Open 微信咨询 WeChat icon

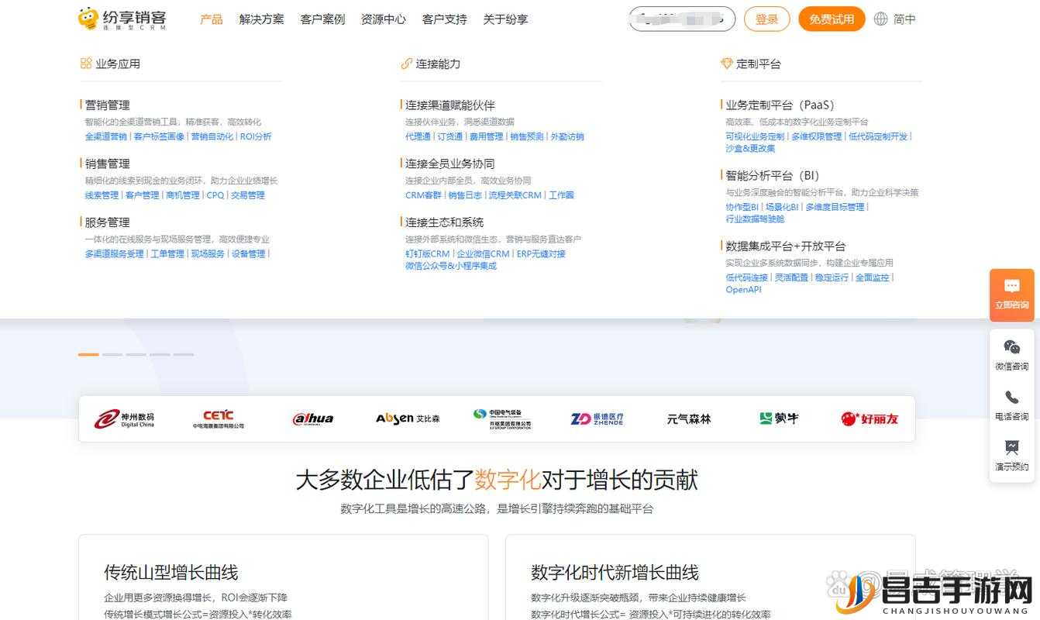[x=1011, y=346]
